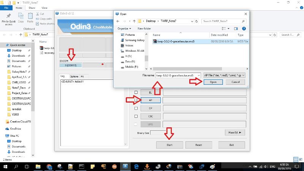Viewport: 304px width, 171px height.
Task: Switch to the Pit tab in Odin
Action: [82, 76]
